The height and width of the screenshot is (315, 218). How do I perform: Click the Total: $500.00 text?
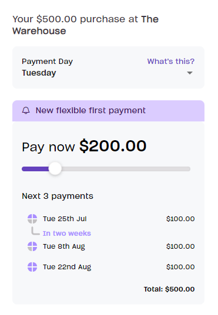(x=169, y=289)
